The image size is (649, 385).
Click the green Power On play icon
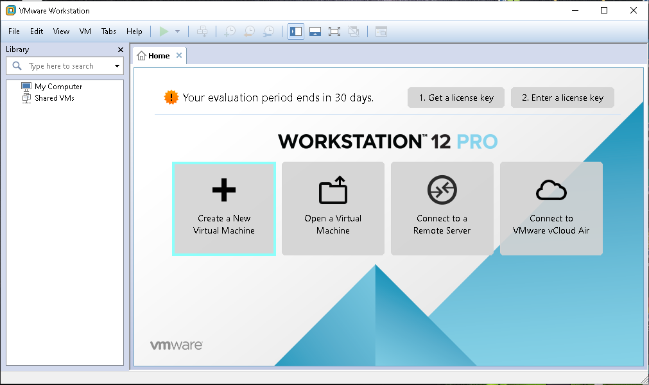point(164,31)
